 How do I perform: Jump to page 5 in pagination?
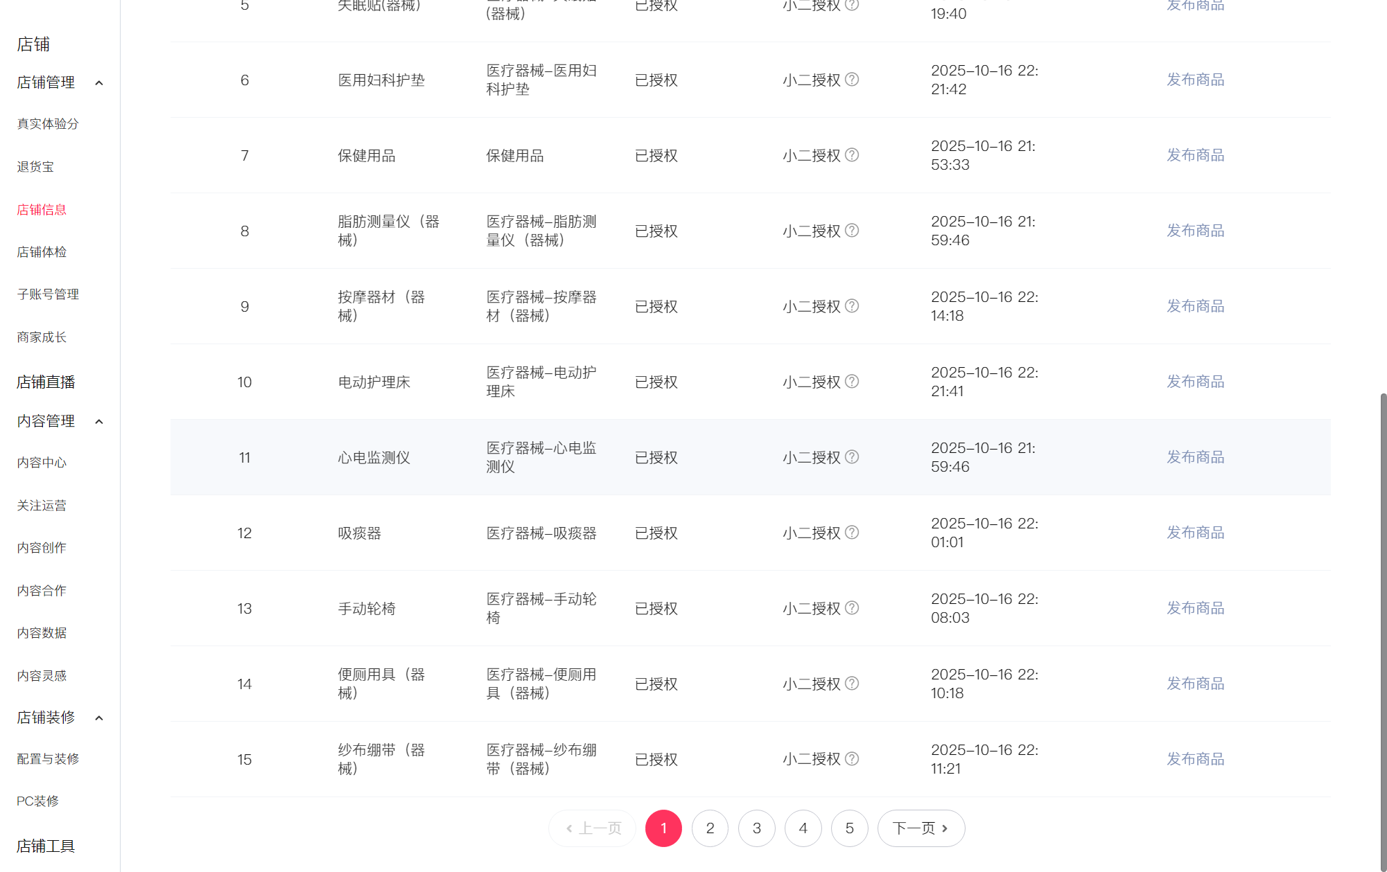tap(849, 828)
